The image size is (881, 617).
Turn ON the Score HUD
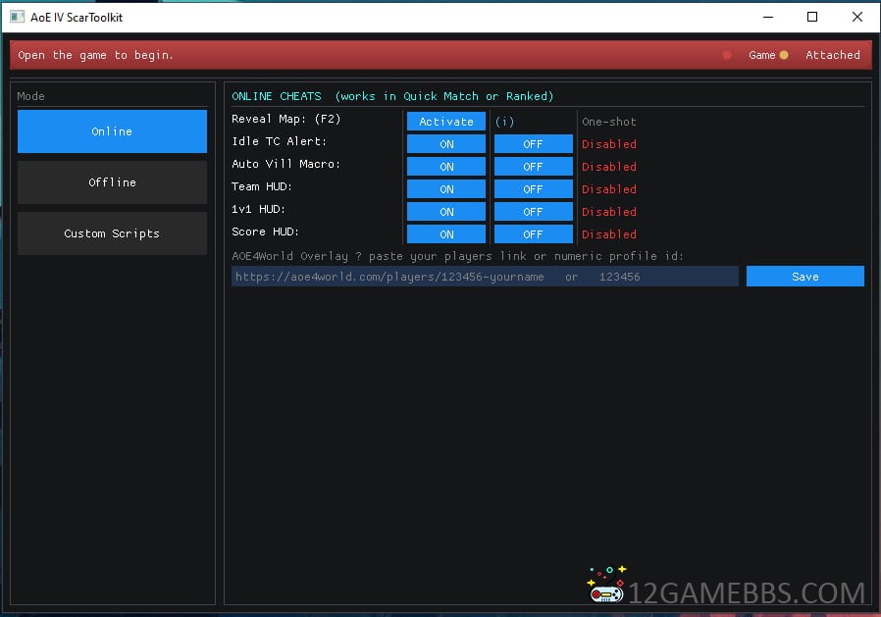click(x=446, y=234)
